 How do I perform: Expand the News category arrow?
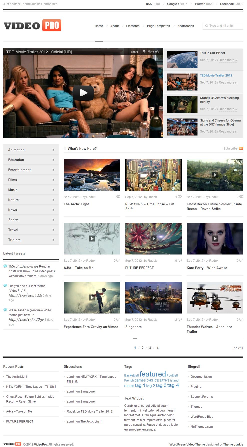click(54, 210)
